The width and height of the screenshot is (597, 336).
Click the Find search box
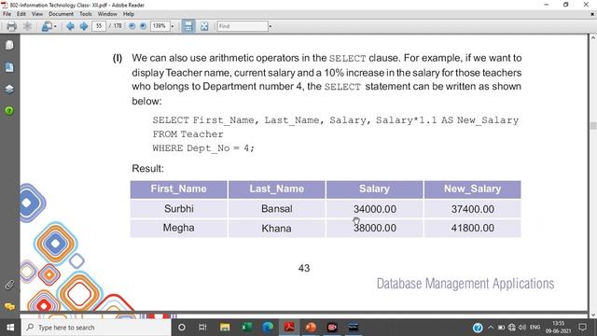243,26
